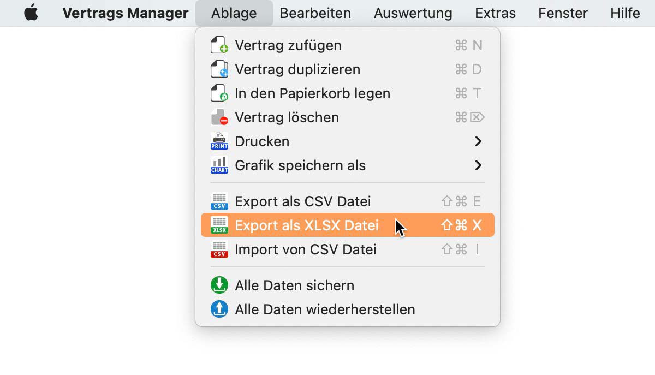Click the Vertrag löschen red minus icon
This screenshot has width=655, height=375.
pos(219,117)
